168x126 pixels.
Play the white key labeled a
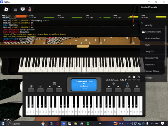92,112
